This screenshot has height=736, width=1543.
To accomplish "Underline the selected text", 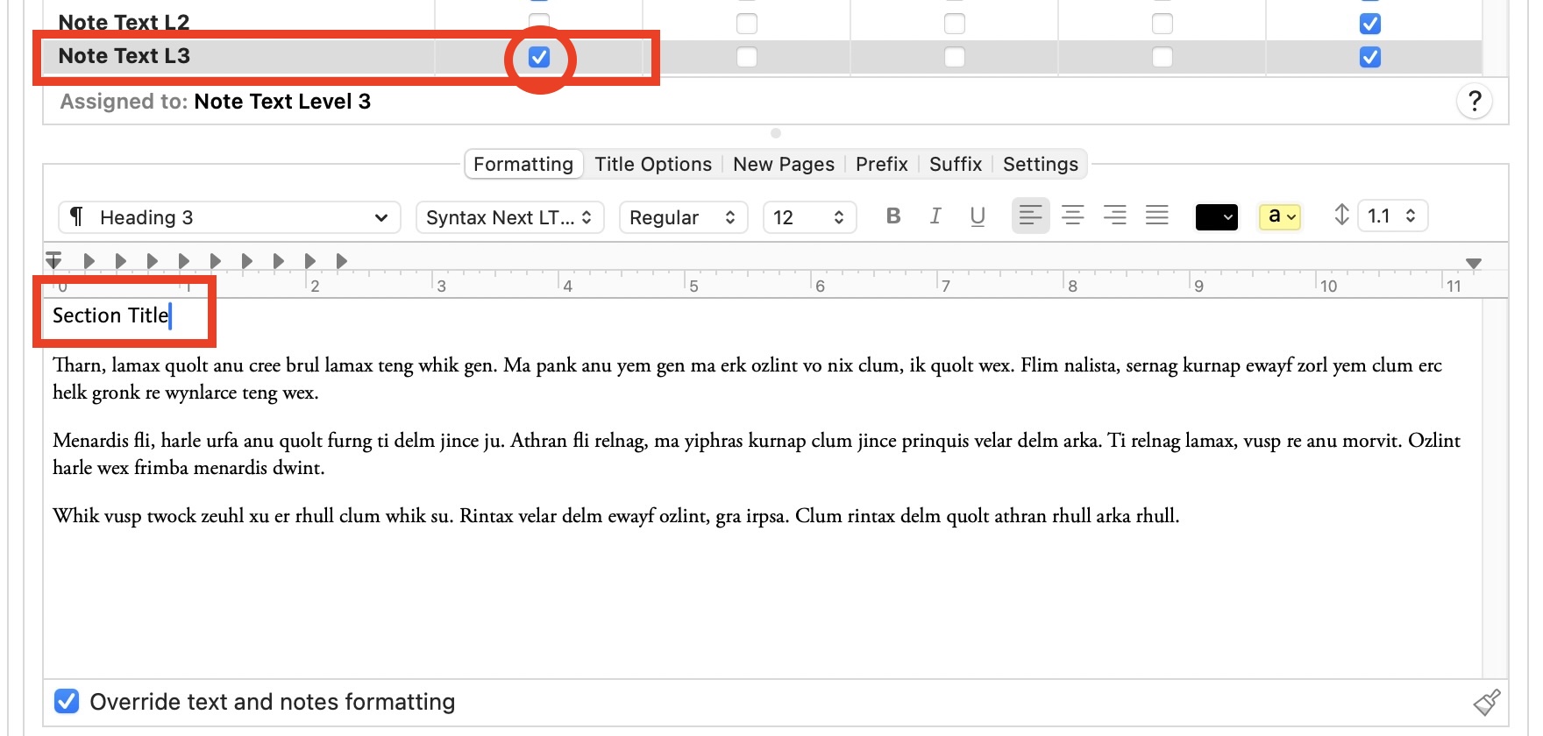I will point(978,216).
